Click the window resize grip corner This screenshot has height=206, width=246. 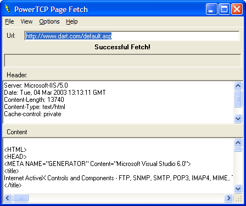point(239,199)
